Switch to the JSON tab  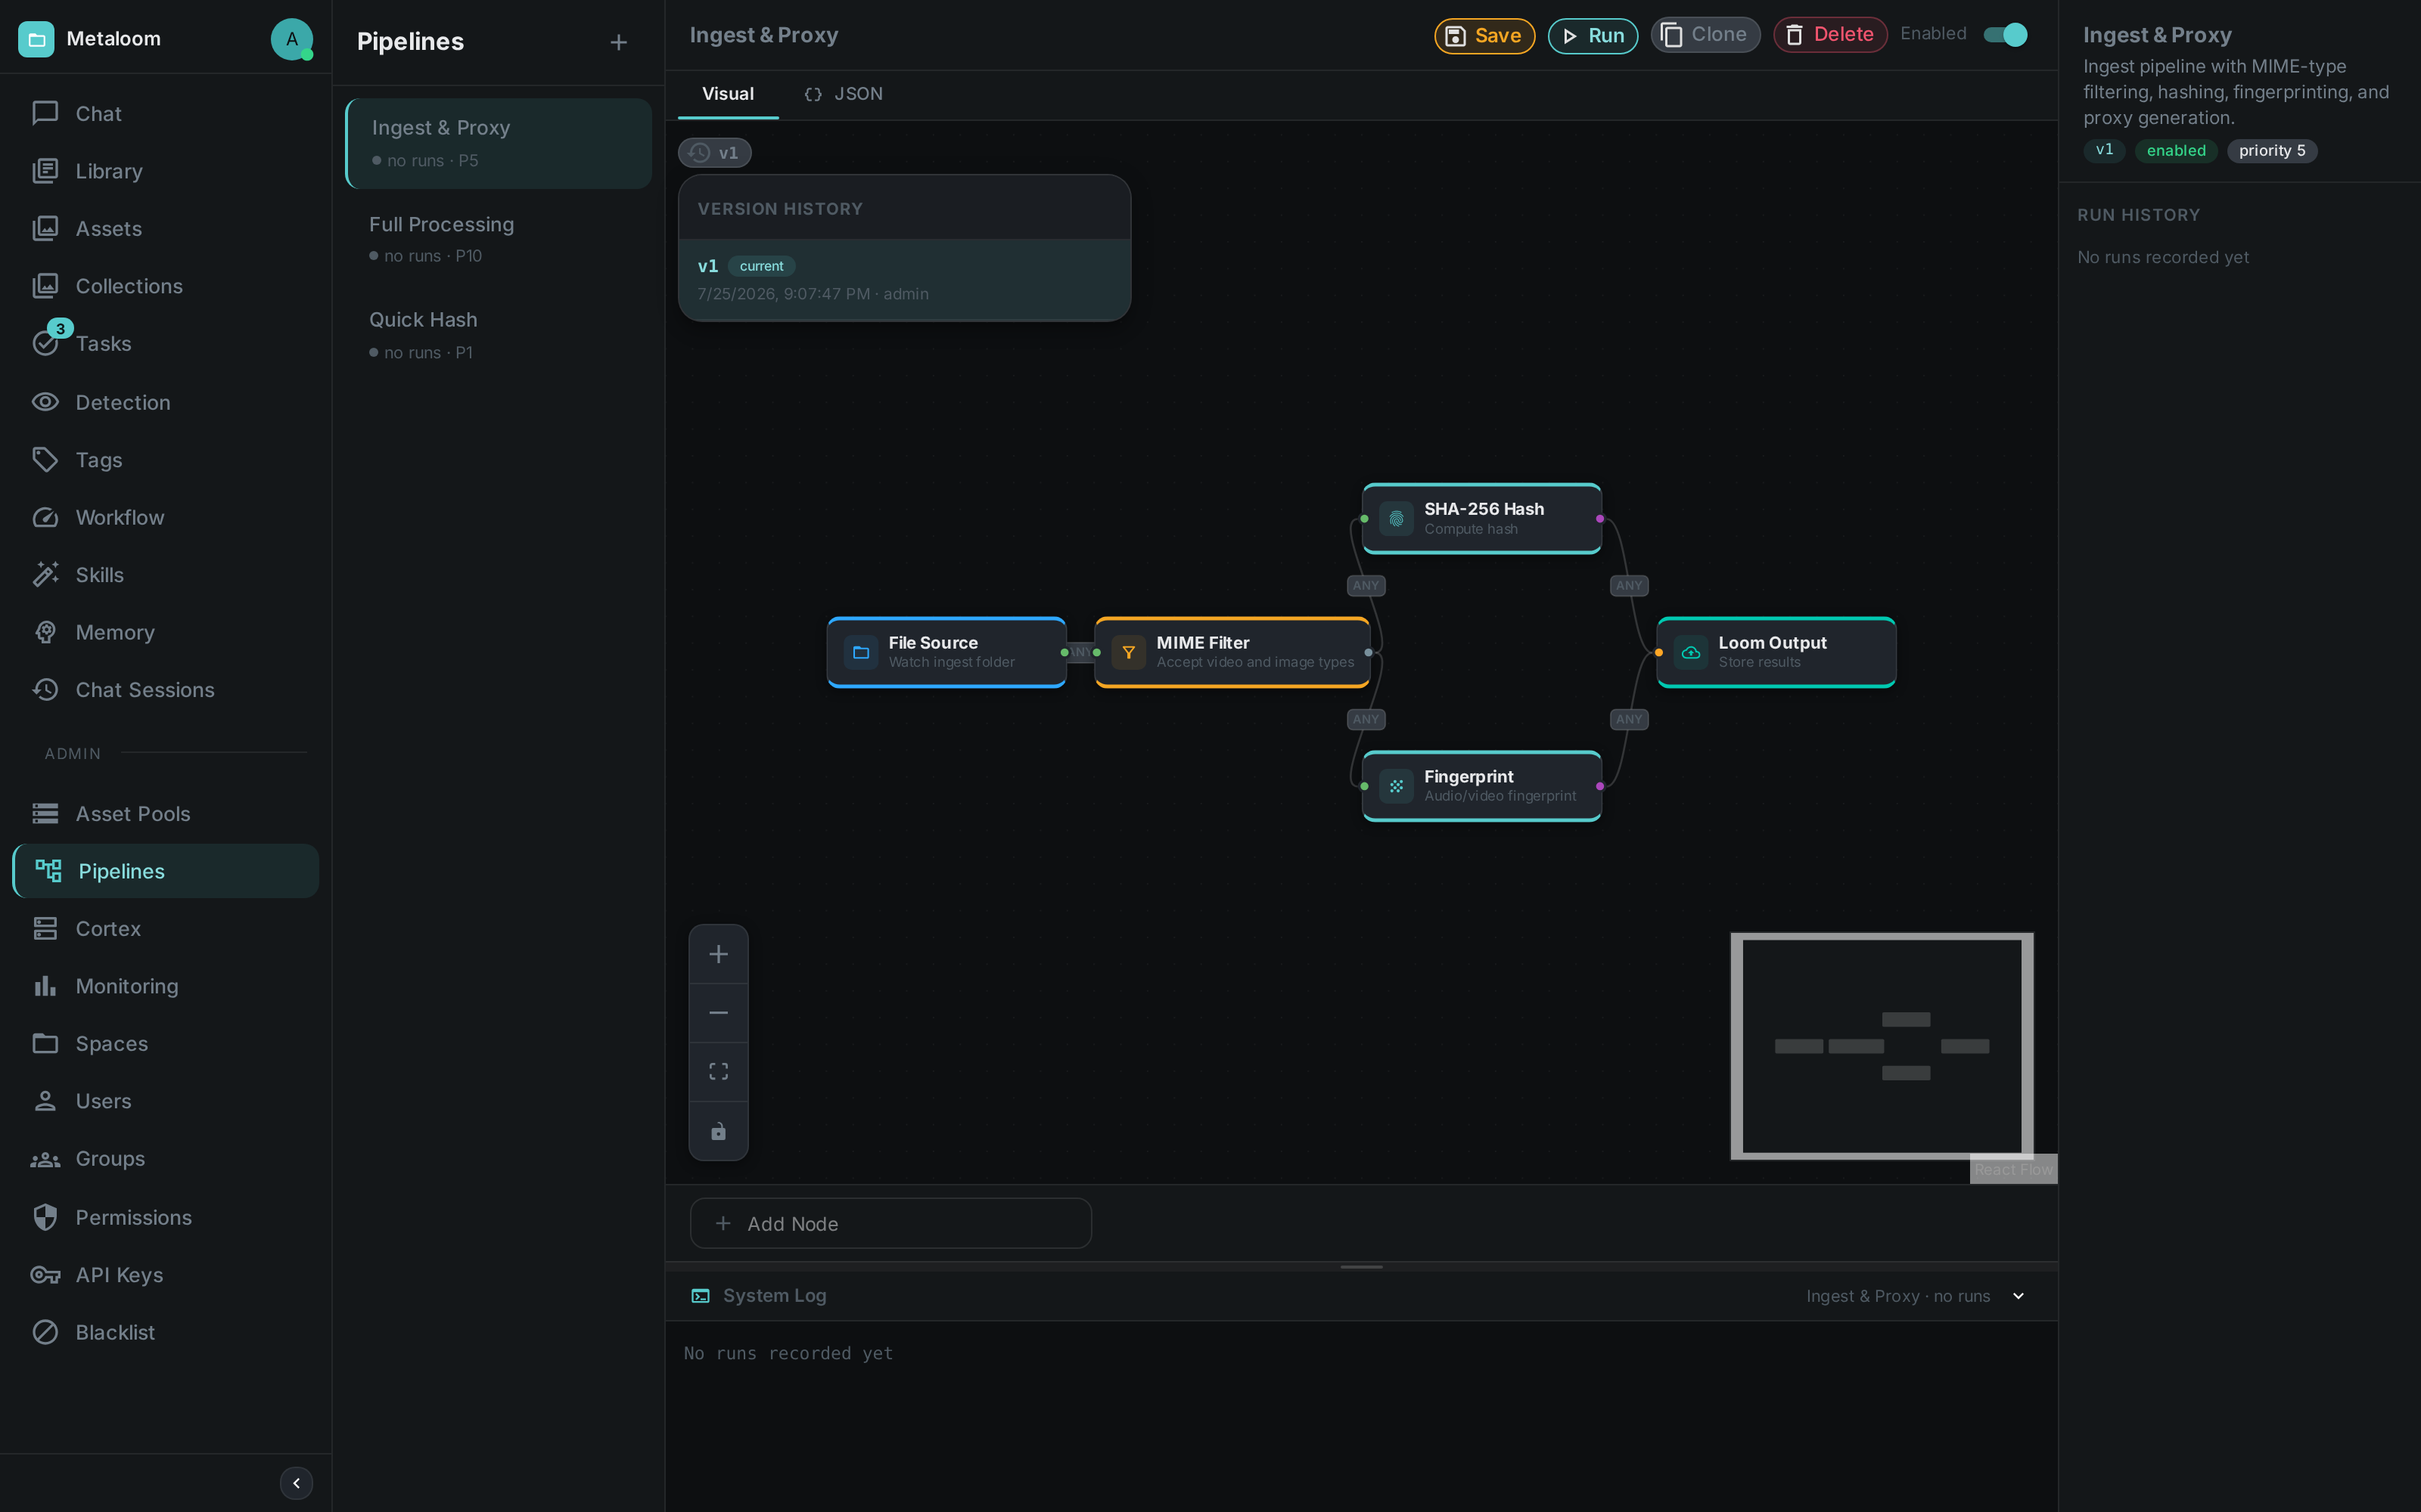pyautogui.click(x=844, y=94)
